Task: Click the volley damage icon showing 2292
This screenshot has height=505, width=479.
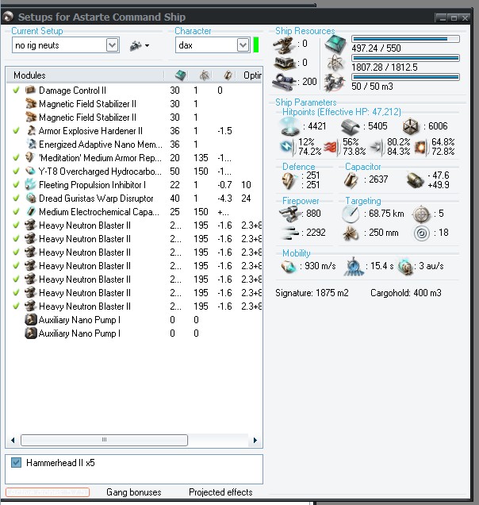Action: (x=289, y=233)
